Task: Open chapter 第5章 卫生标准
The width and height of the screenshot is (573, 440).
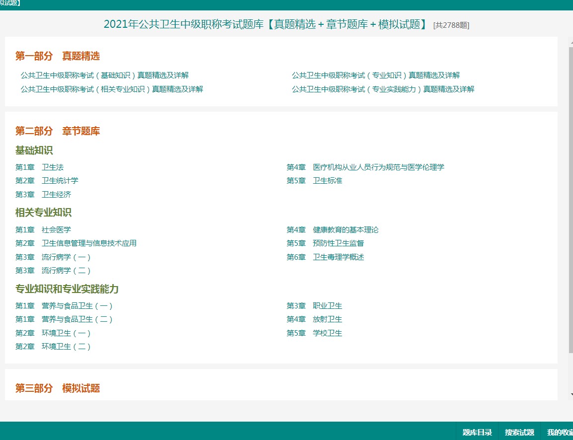Action: 314,181
